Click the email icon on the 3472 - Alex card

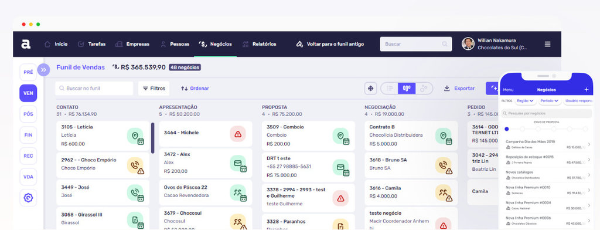(x=238, y=164)
